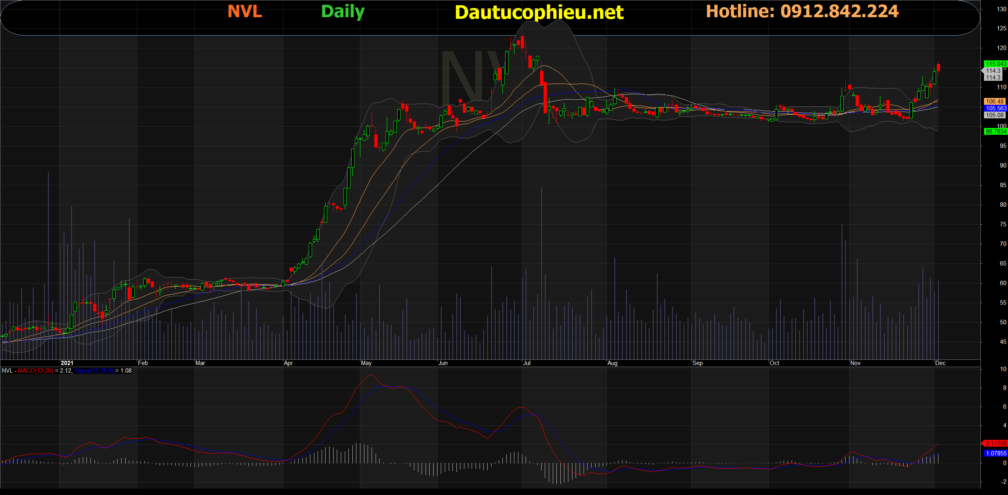
Task: Click the 130 level on price axis
Action: [1002, 9]
